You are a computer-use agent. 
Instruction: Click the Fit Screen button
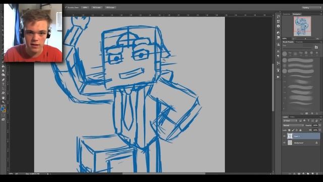96,8
